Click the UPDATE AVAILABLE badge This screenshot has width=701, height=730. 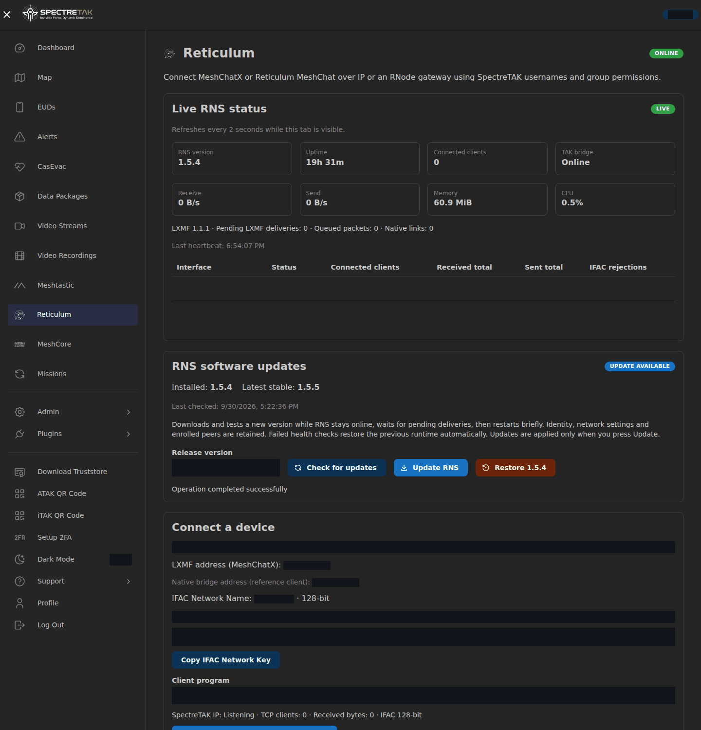(x=640, y=366)
